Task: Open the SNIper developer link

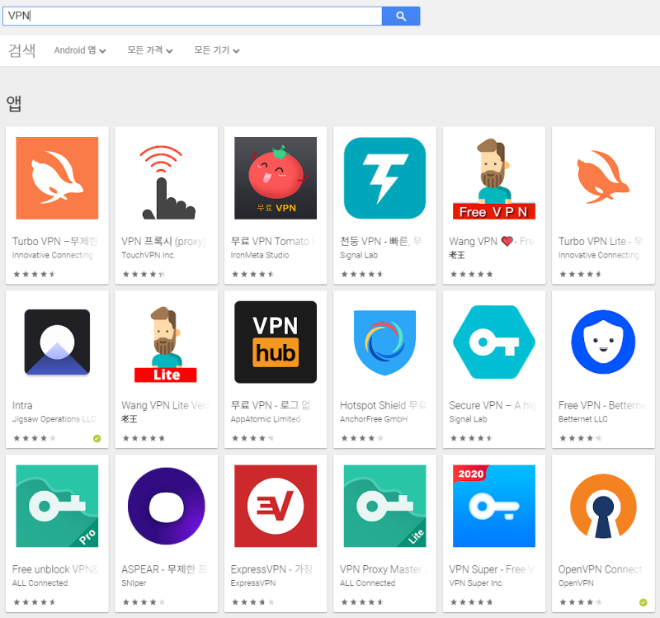Action: pos(134,583)
